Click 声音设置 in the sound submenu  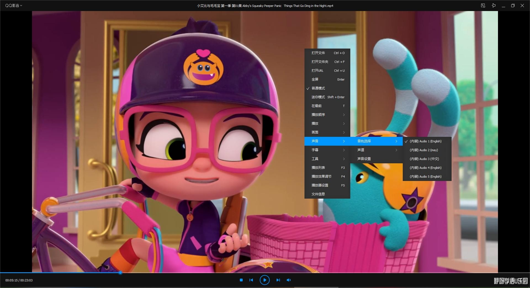(364, 159)
